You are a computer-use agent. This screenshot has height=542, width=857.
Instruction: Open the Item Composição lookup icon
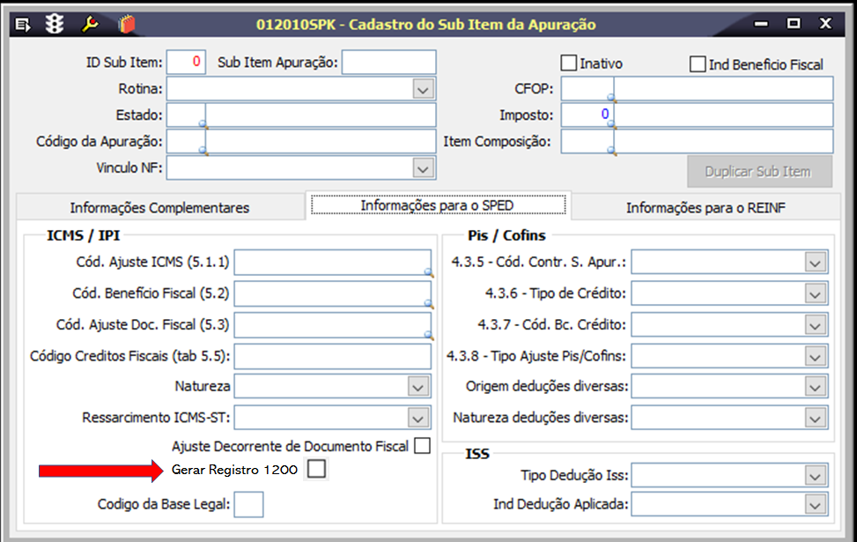[x=611, y=151]
